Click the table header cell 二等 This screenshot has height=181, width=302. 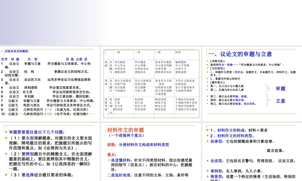point(137,52)
